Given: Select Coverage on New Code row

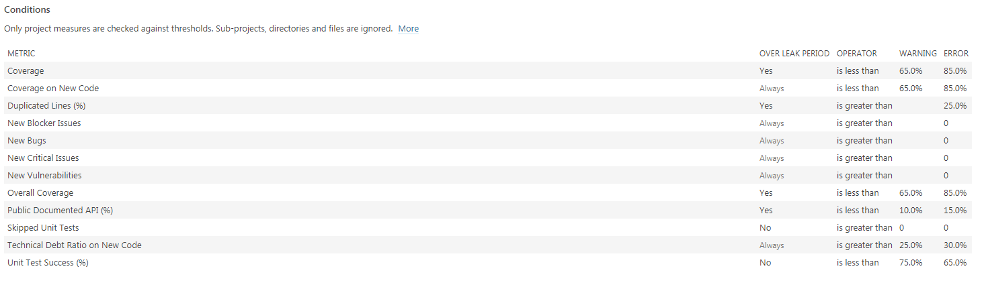Looking at the screenshot, I should point(488,88).
